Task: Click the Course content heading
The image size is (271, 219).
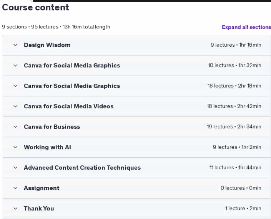Action: click(35, 7)
